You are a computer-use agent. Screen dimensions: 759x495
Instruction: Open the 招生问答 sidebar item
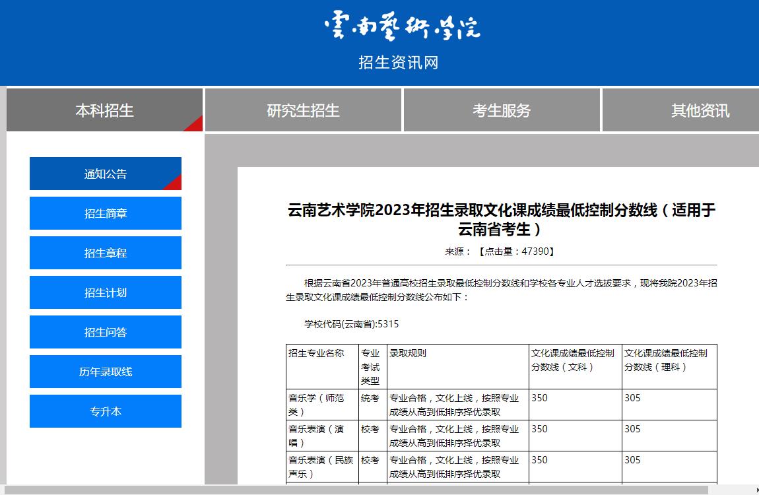(106, 333)
